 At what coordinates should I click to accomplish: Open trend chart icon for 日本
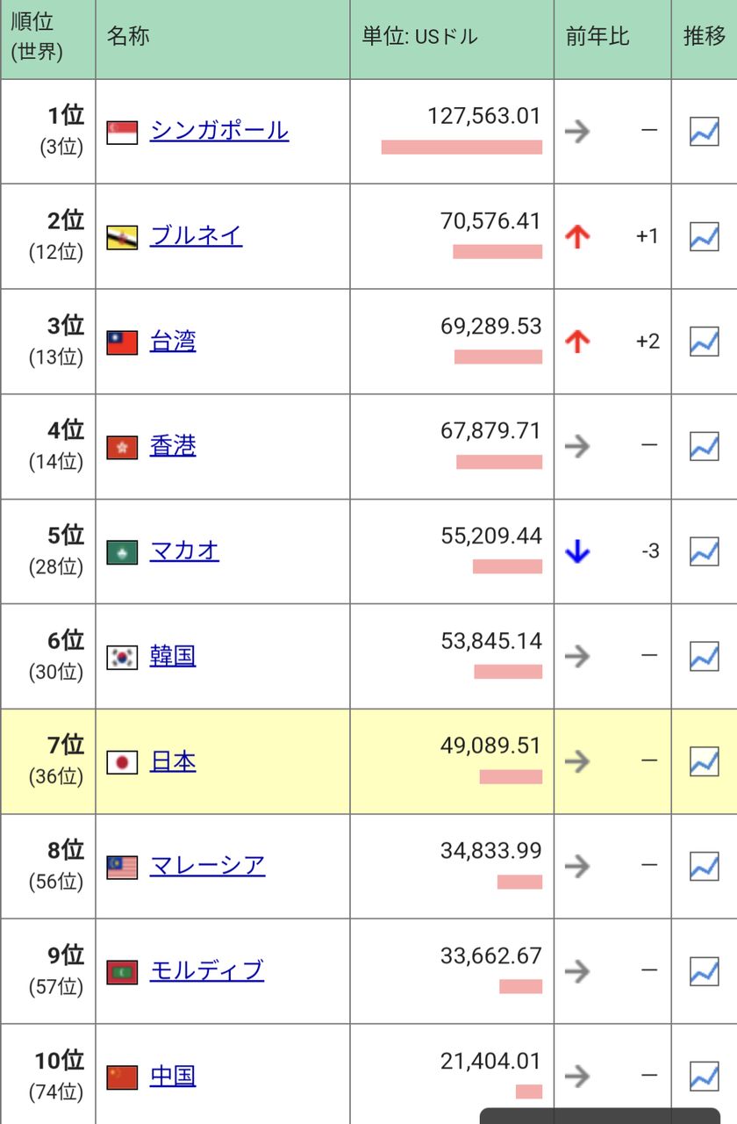(x=705, y=760)
